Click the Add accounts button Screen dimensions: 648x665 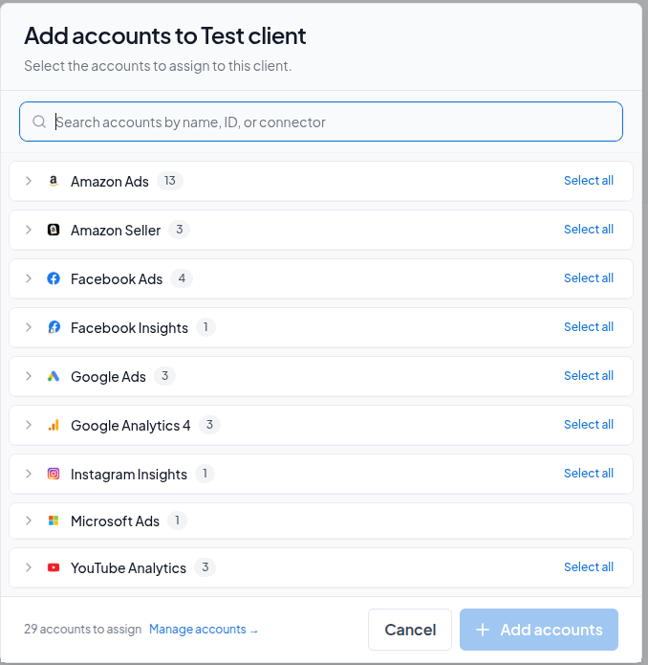click(x=539, y=630)
